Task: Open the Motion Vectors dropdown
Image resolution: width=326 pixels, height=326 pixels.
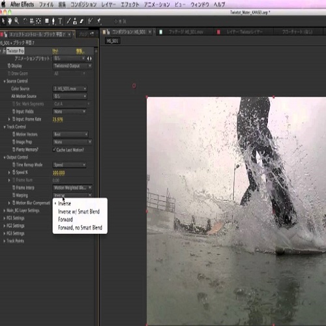Action: tap(70, 134)
